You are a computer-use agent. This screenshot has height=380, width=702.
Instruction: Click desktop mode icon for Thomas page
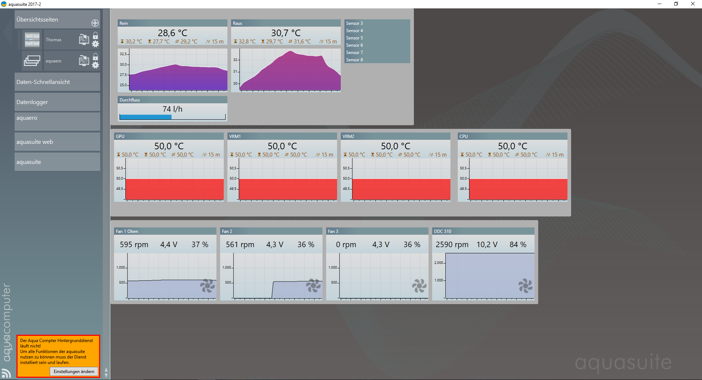84,39
